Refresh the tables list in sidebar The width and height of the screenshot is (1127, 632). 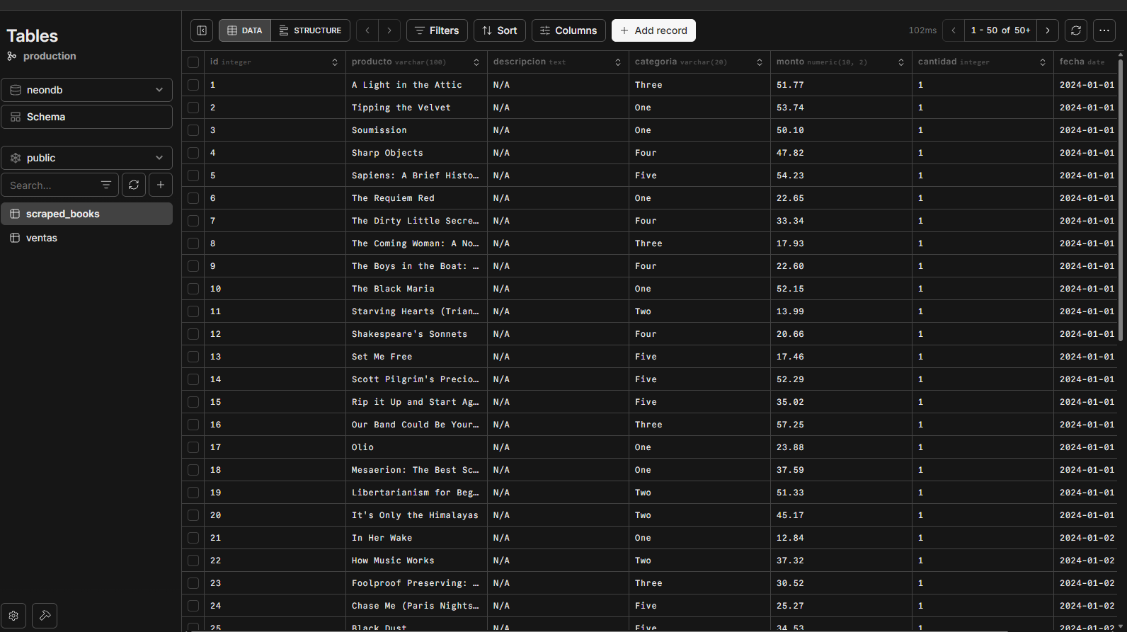tap(134, 185)
